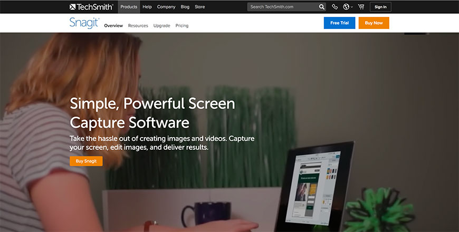Expand the region selector chevron beside the globe
459x232 pixels.
click(x=352, y=7)
